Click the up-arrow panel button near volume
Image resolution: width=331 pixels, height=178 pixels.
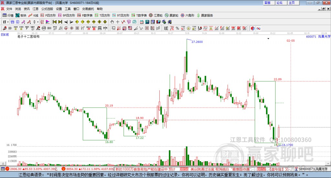(3, 163)
